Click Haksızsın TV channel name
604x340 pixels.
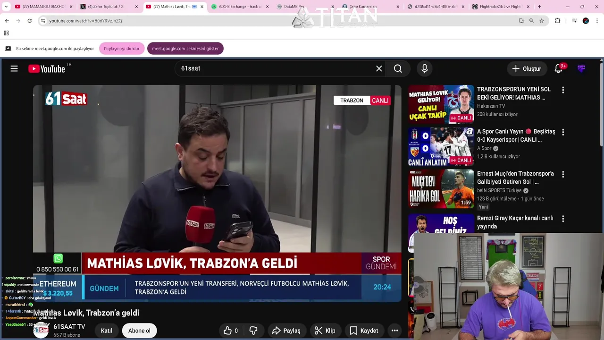pyautogui.click(x=491, y=106)
